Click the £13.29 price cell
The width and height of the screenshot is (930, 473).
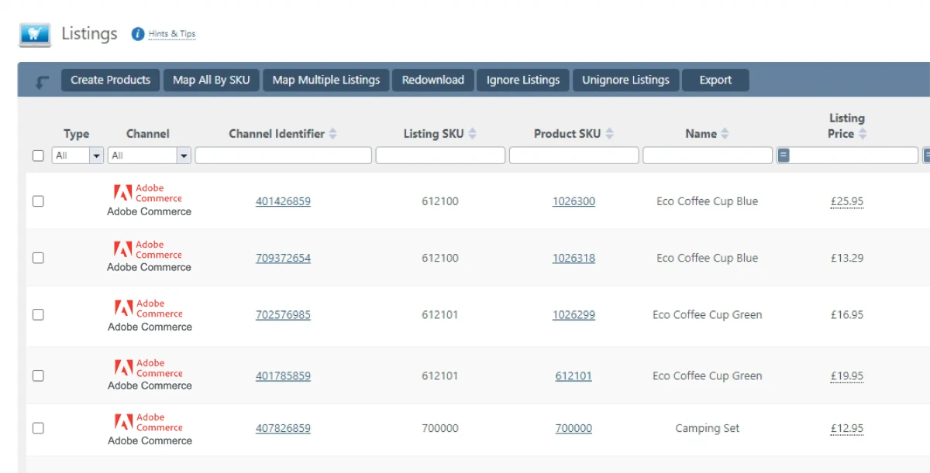[846, 258]
